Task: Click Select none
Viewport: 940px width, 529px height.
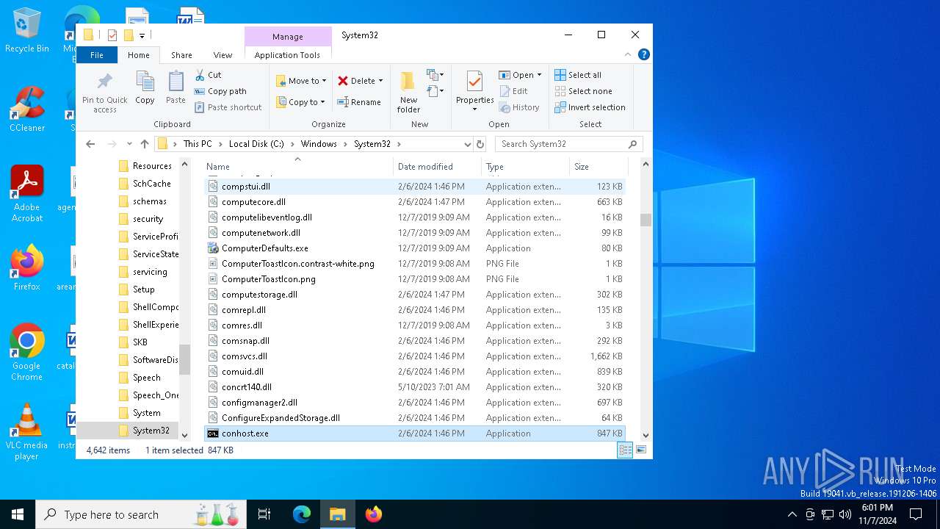Action: pos(583,91)
